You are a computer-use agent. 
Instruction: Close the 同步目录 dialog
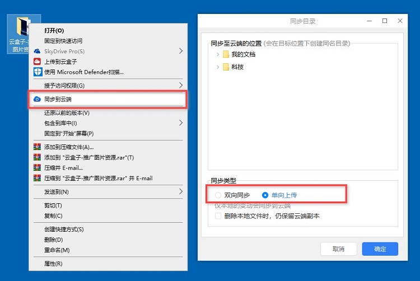(400, 21)
